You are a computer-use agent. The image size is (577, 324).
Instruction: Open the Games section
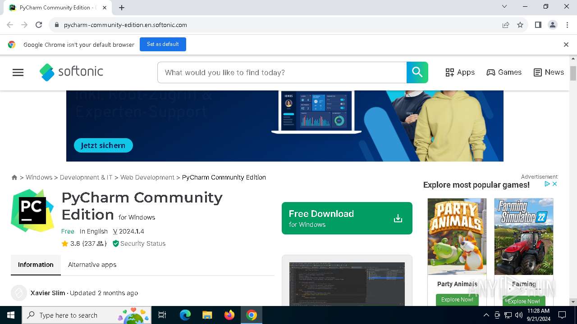[x=504, y=72]
